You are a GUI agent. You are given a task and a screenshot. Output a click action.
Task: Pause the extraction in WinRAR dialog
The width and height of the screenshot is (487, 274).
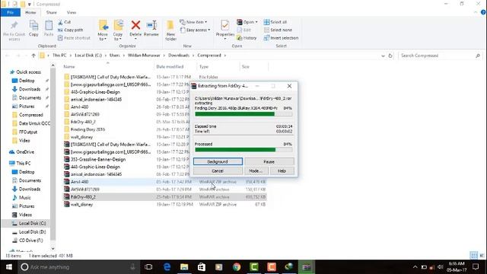[269, 161]
